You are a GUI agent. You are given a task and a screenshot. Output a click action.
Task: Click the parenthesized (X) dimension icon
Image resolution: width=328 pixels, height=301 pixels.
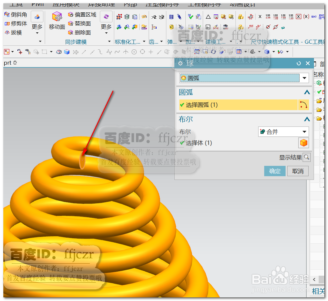pos(306,16)
